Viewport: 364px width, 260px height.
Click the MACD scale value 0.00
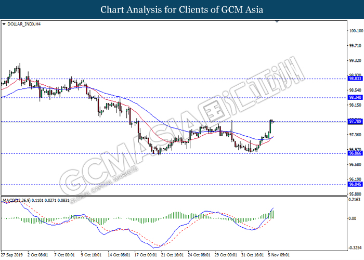tap(353, 218)
